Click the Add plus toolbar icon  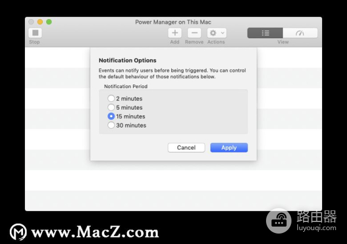pyautogui.click(x=175, y=33)
